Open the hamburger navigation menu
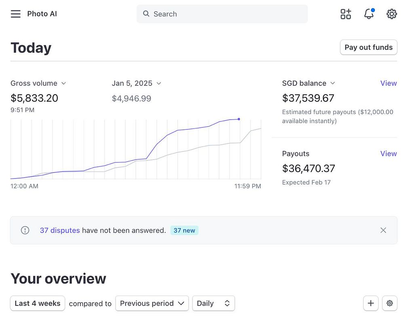The image size is (404, 318). click(x=15, y=14)
